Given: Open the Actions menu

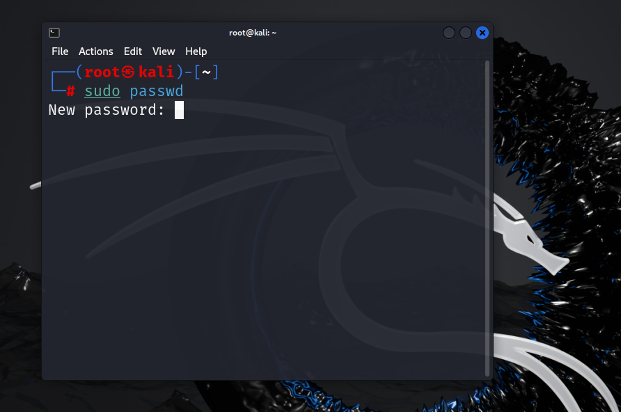Looking at the screenshot, I should tap(96, 51).
